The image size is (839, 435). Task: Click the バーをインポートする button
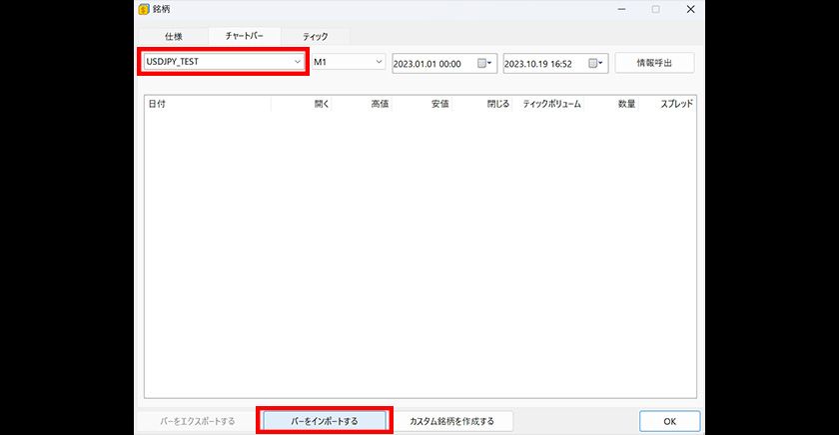point(325,421)
